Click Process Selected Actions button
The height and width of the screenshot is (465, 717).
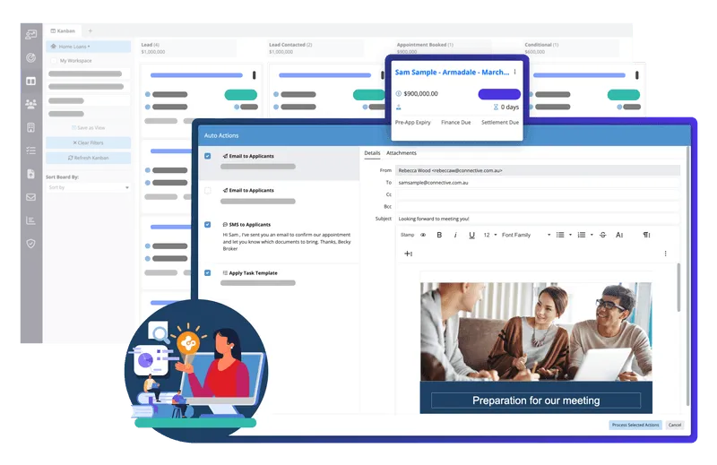[635, 425]
